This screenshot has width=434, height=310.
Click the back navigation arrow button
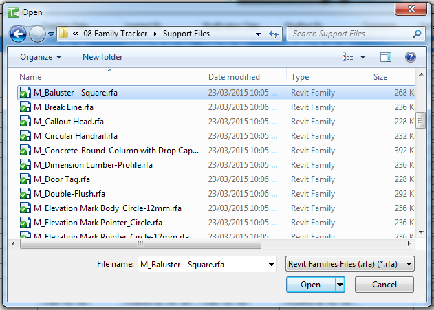click(19, 34)
